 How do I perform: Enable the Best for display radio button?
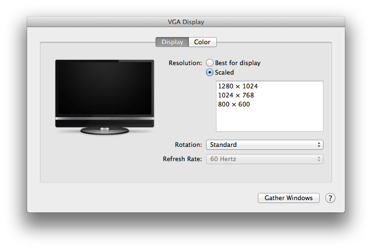[210, 63]
